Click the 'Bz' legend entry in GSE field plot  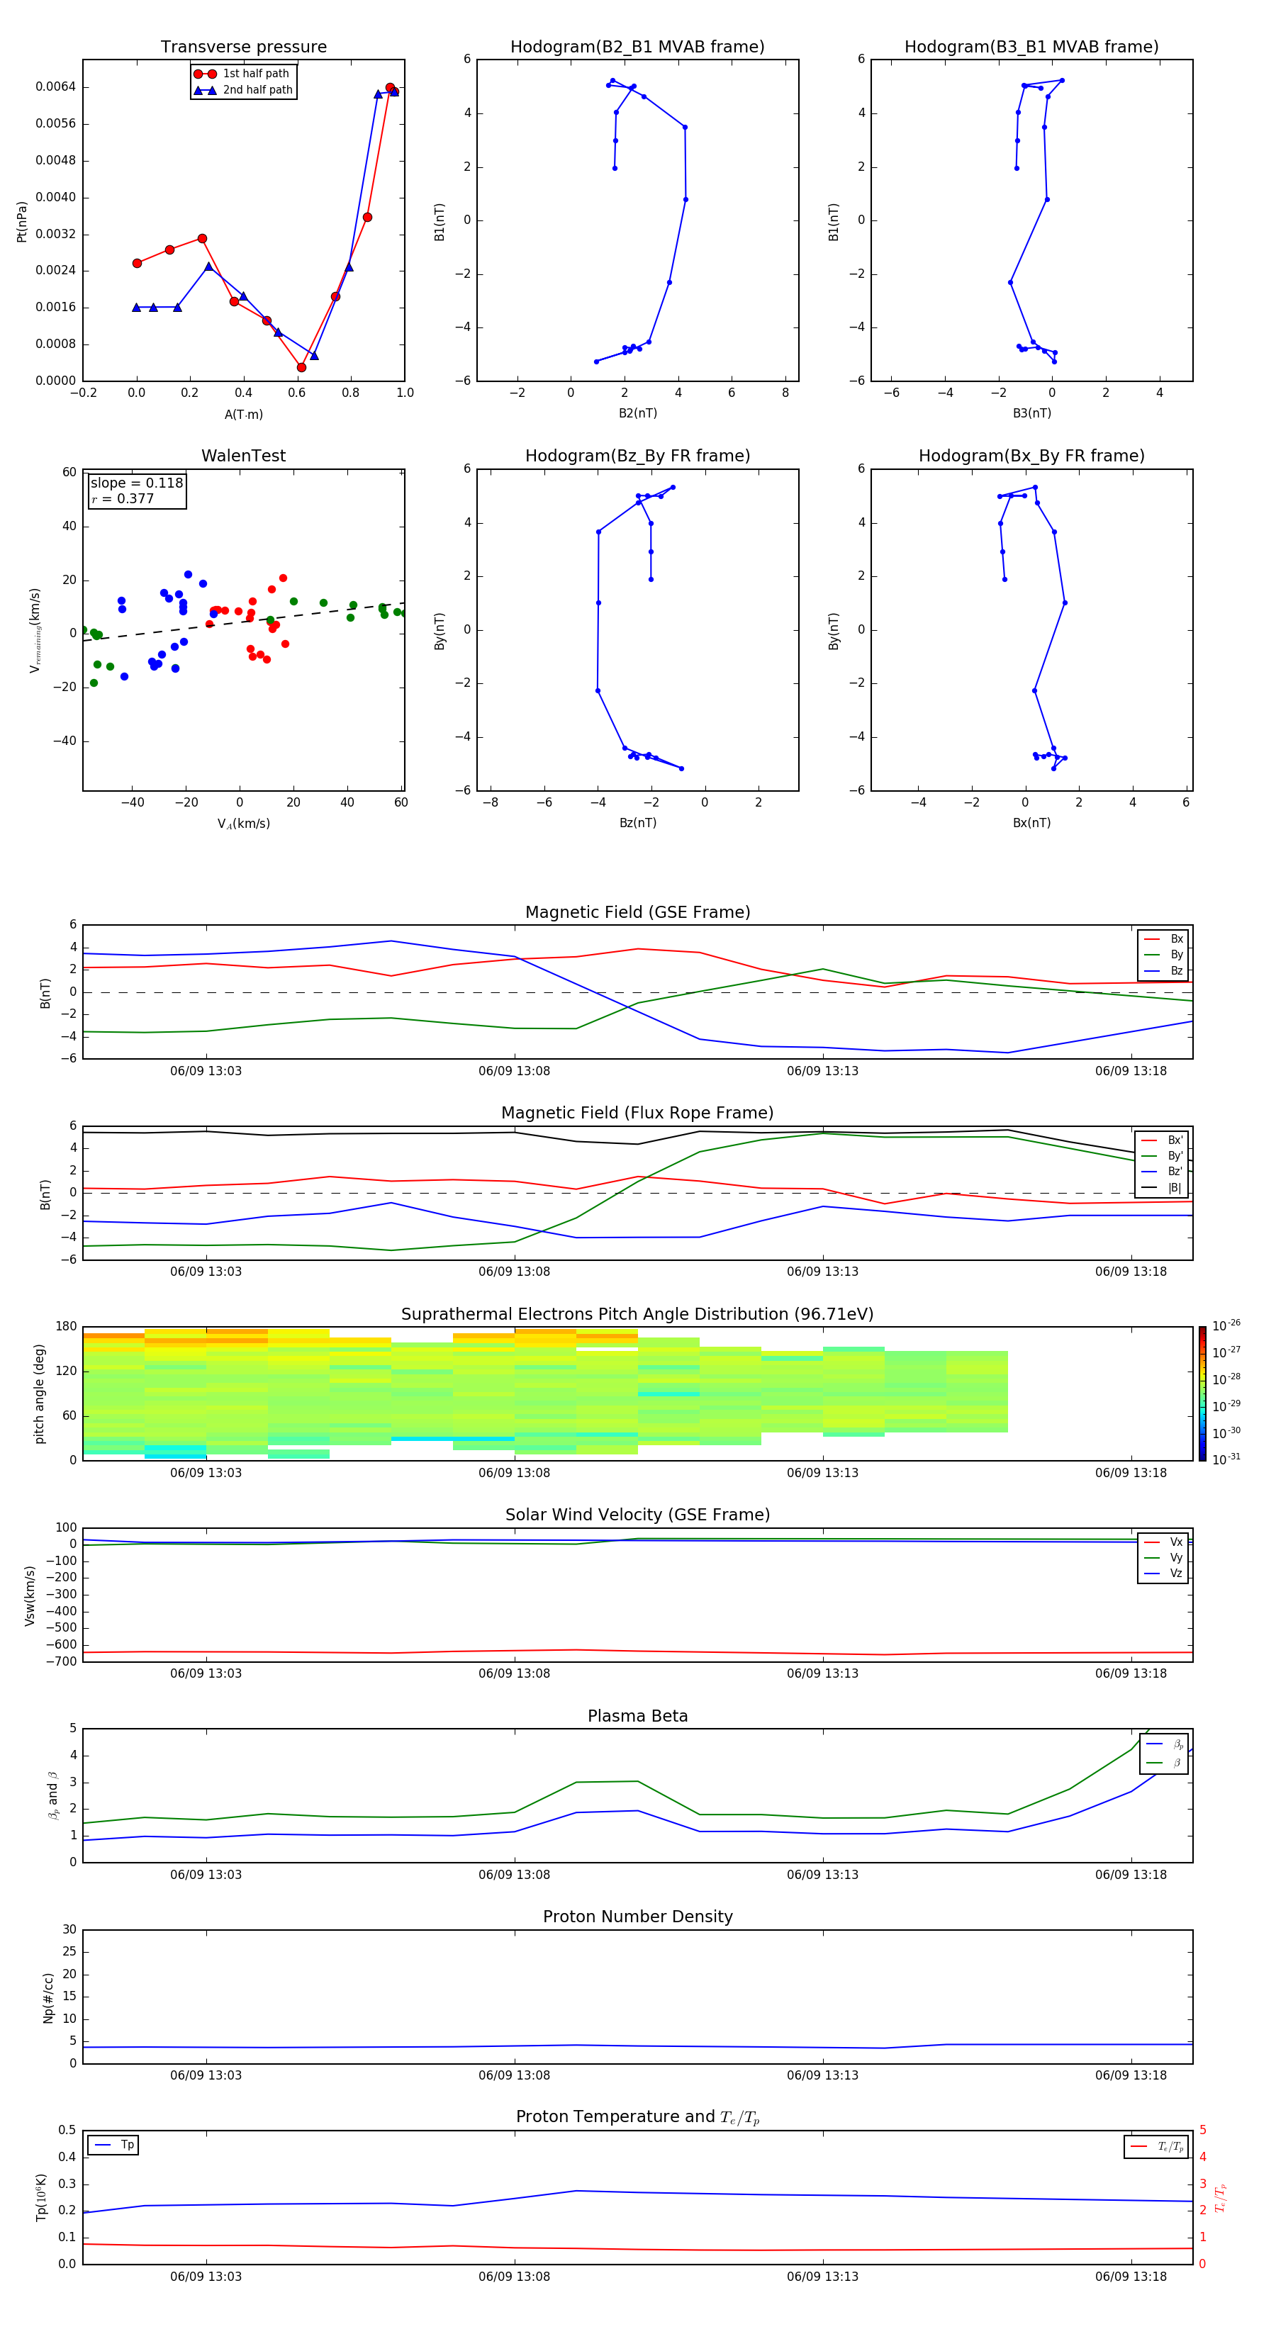pos(1164,970)
